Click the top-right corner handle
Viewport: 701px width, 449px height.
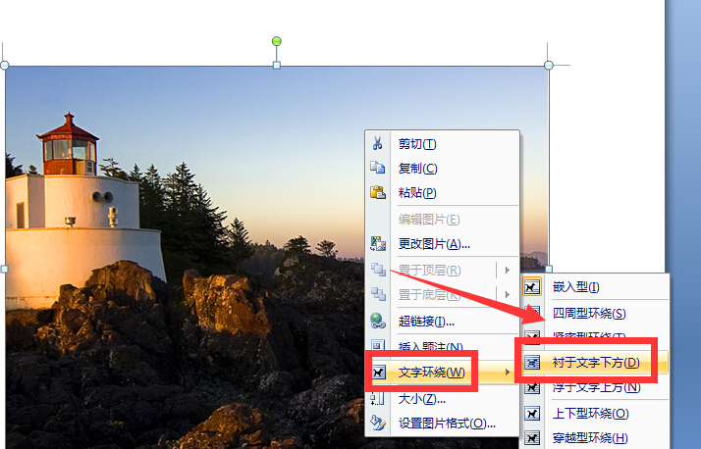click(x=549, y=65)
